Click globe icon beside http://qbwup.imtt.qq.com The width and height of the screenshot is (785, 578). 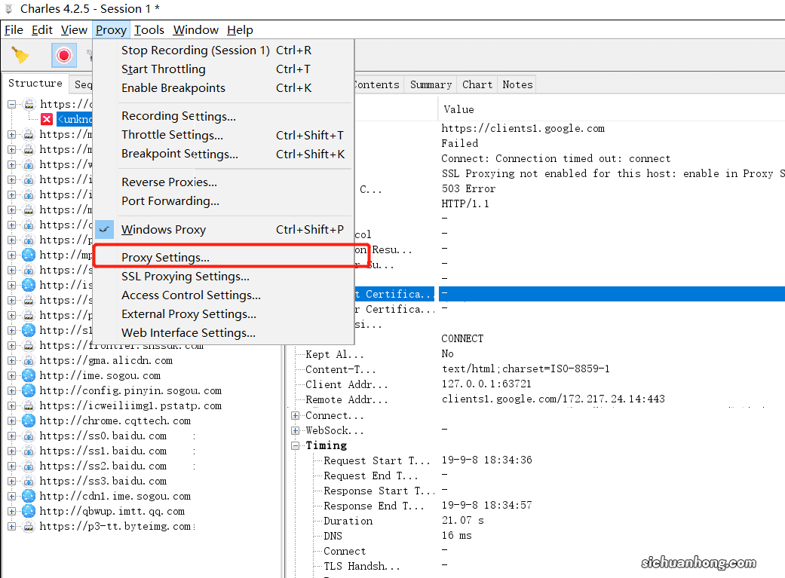(x=29, y=511)
